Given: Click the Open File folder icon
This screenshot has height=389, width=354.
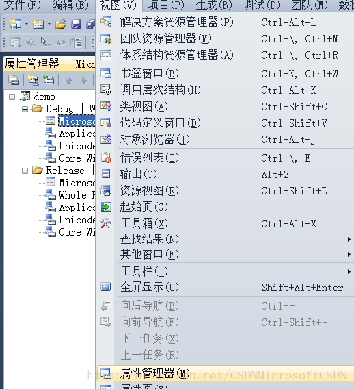Looking at the screenshot, I should click(x=61, y=25).
